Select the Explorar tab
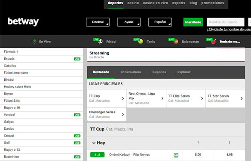This screenshot has height=161, width=251. click(184, 72)
